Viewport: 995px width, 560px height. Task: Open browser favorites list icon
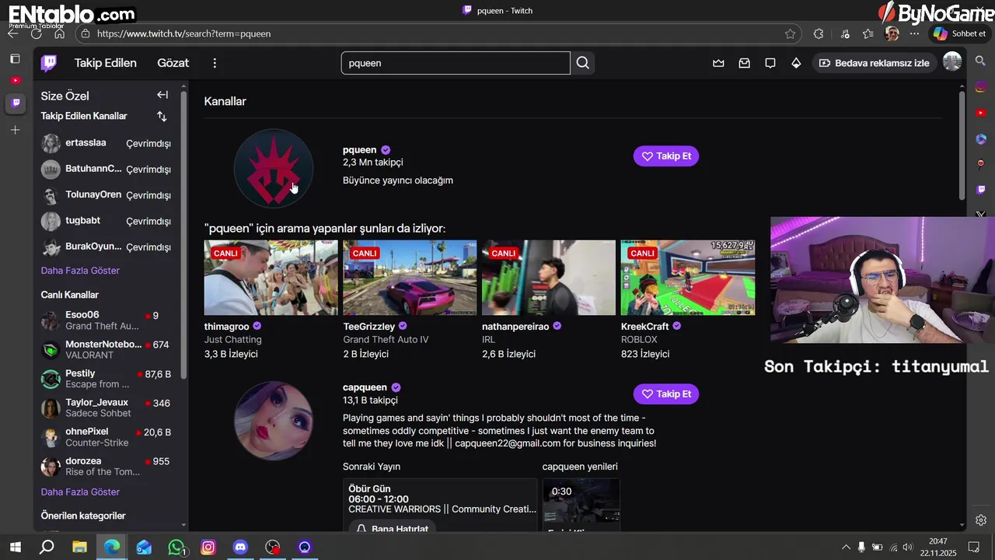pos(868,33)
